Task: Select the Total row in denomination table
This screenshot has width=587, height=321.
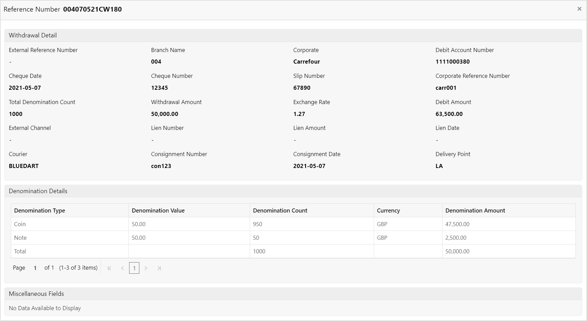Action: tap(293, 251)
